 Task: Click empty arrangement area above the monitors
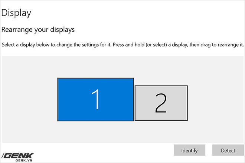(x=122, y=66)
